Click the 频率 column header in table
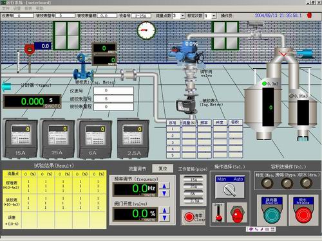Image resolution: width=322 pixels, height=241 pixels. pyautogui.click(x=204, y=123)
